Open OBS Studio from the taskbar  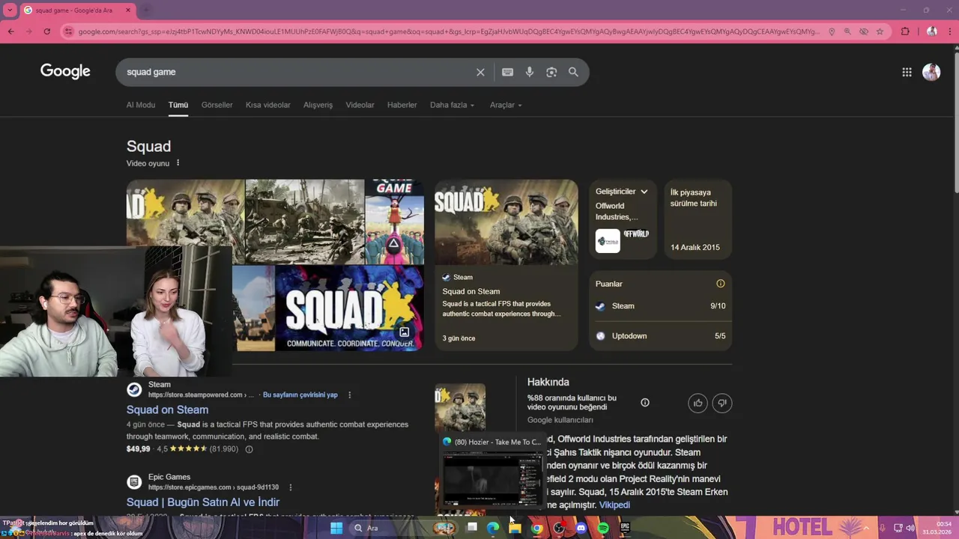[559, 529]
